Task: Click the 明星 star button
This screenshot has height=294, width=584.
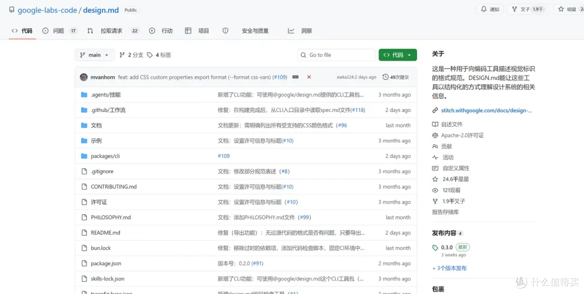Action: (568, 9)
